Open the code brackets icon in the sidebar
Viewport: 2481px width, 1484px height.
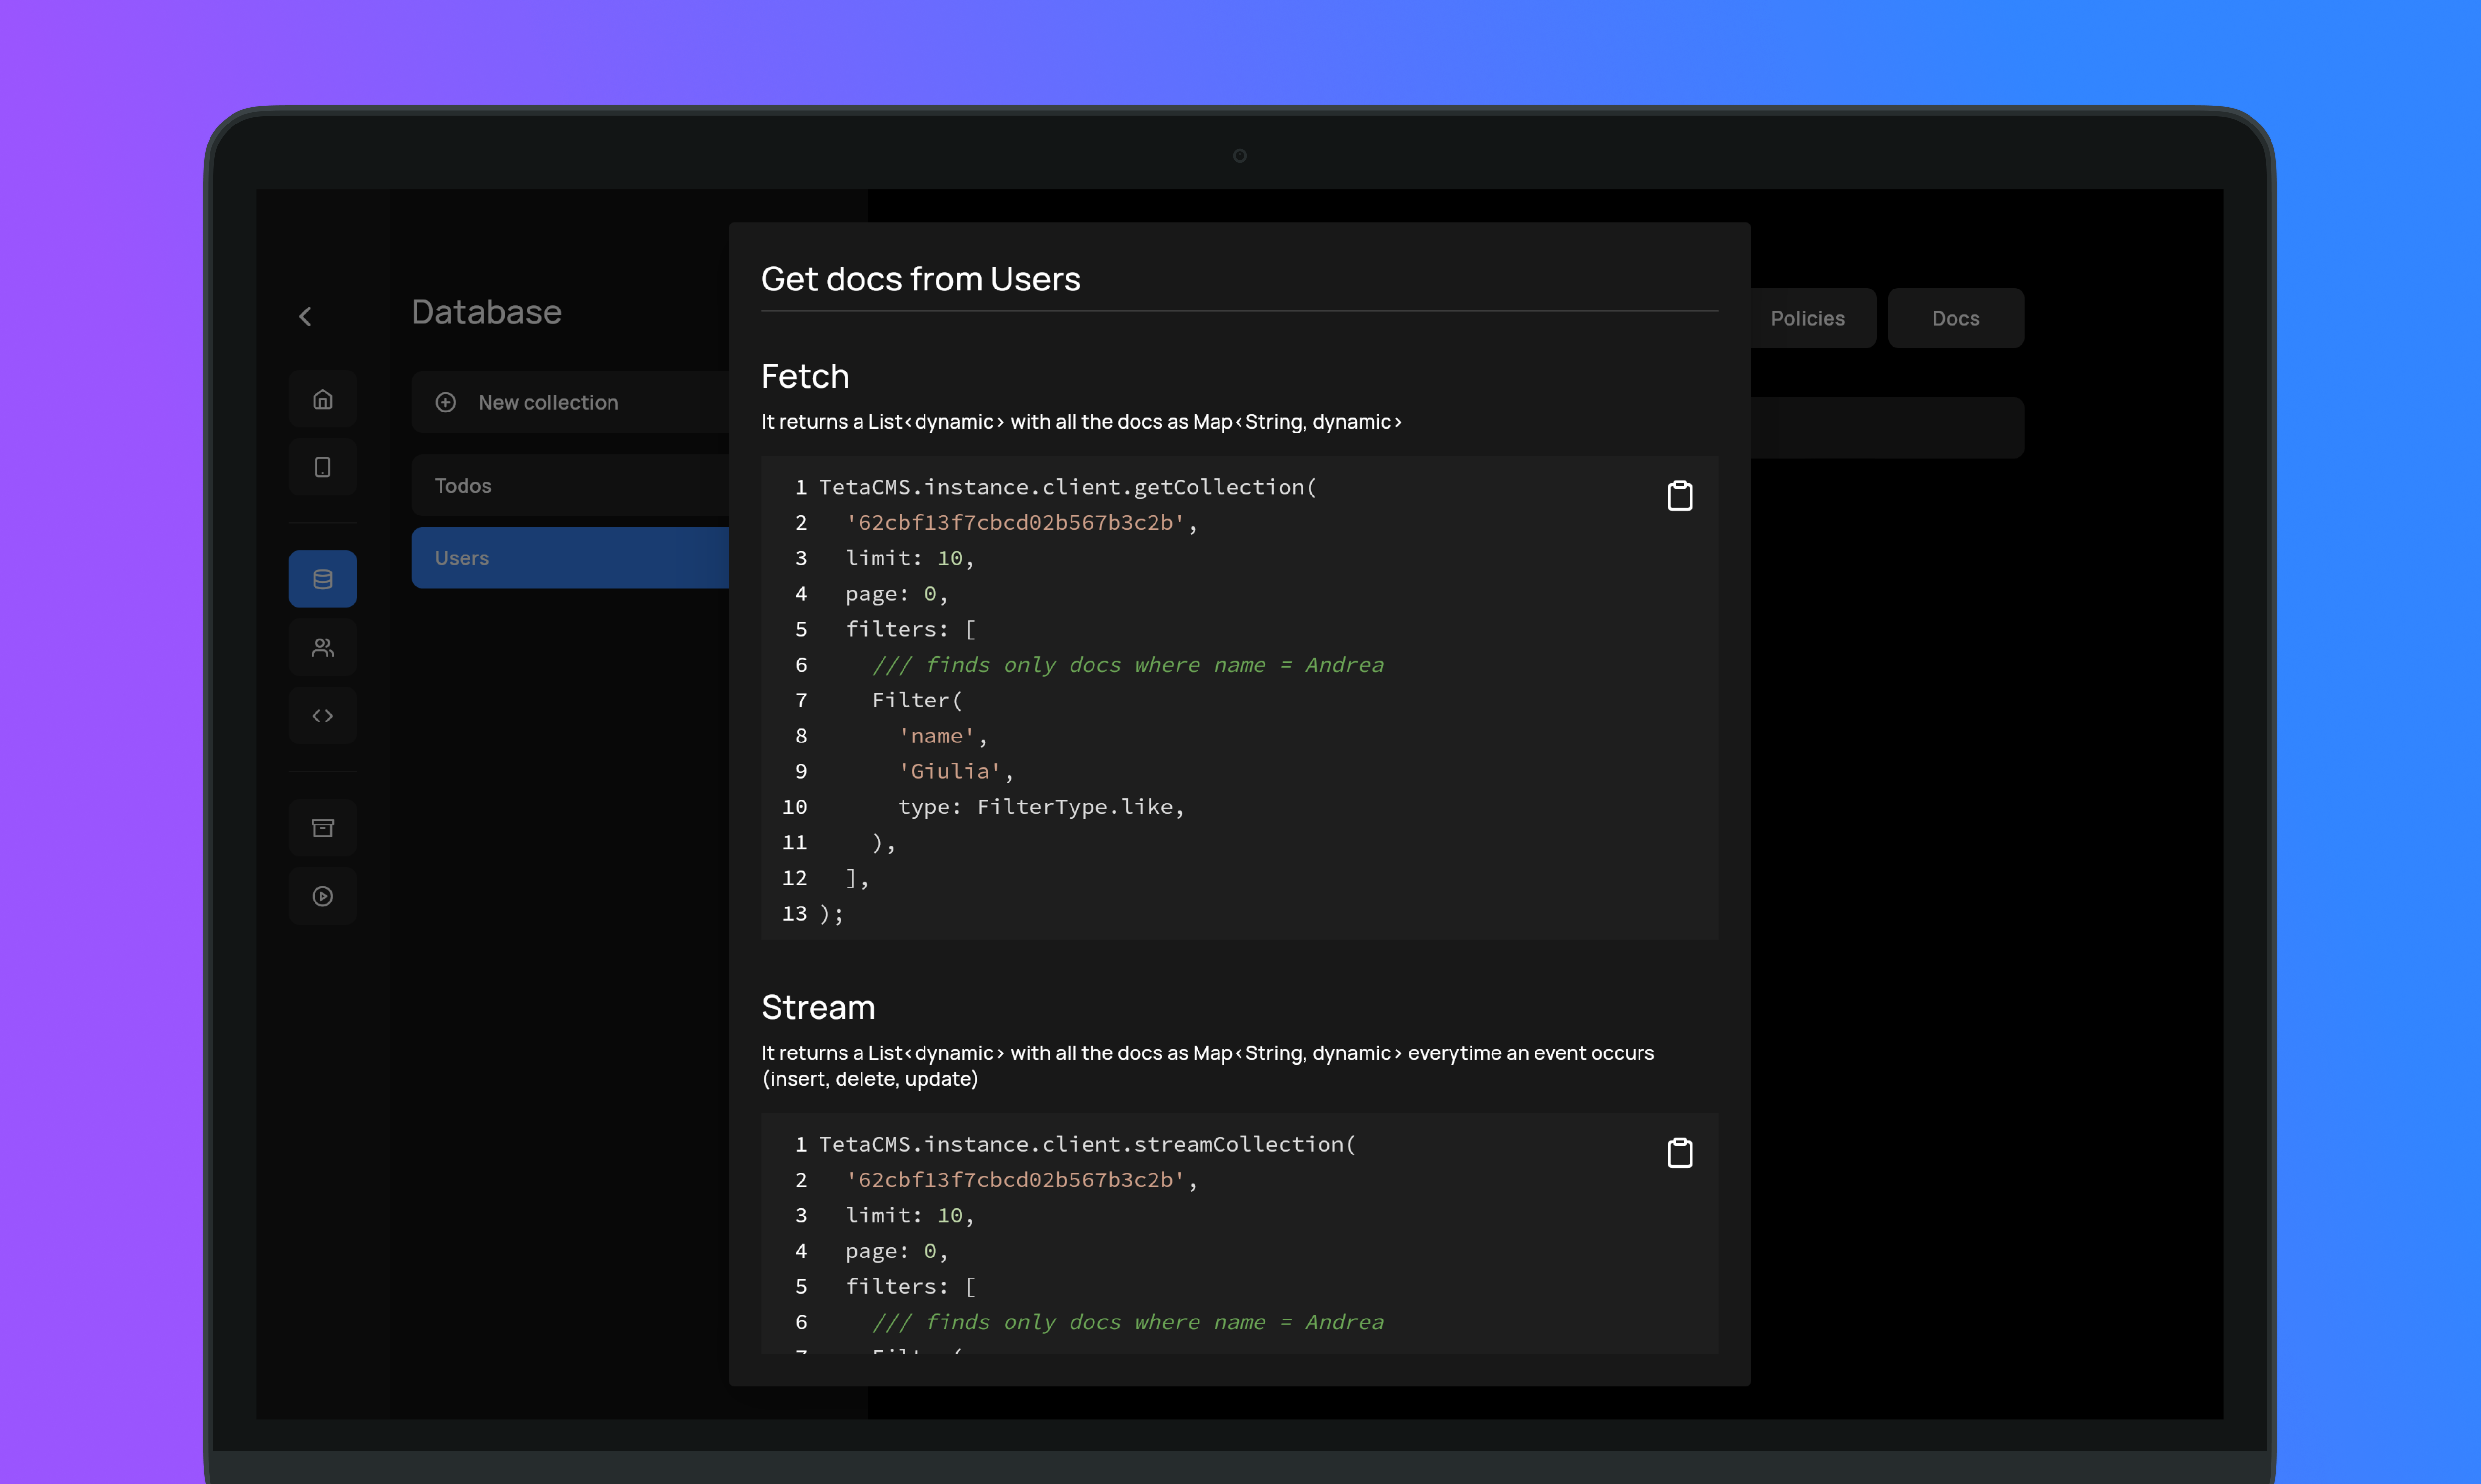tap(322, 715)
